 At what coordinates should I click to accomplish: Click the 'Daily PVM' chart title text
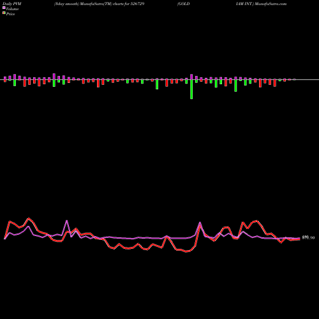point(12,4)
